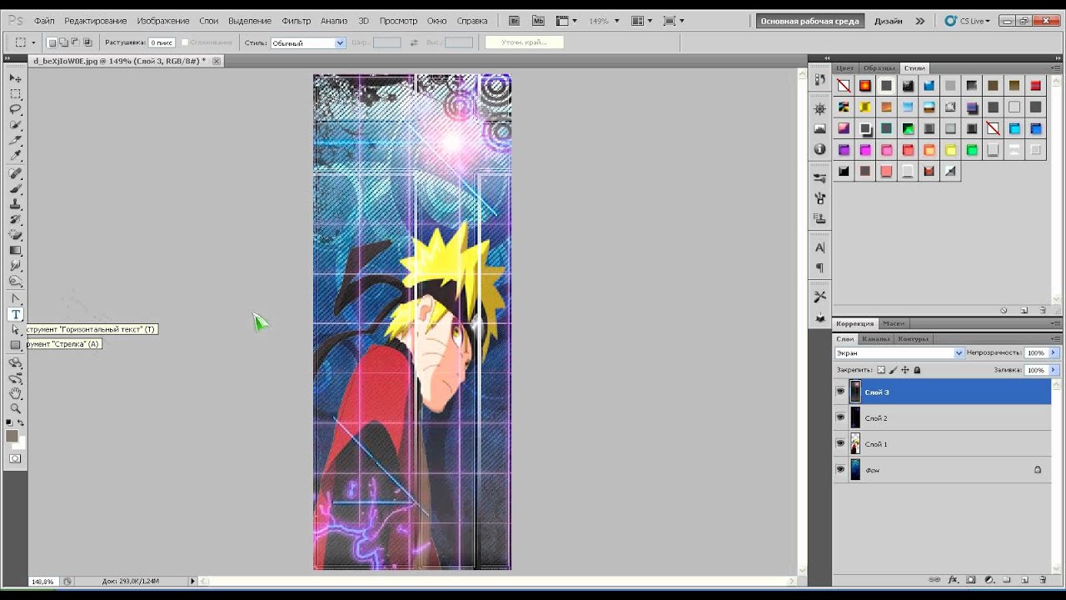Enable the Сглаживание checkbox

[x=185, y=42]
